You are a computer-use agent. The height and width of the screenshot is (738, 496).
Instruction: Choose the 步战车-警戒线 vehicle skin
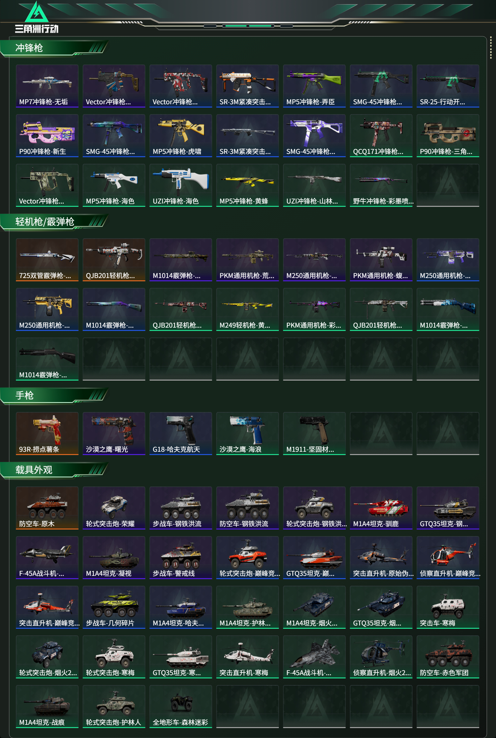point(181,558)
